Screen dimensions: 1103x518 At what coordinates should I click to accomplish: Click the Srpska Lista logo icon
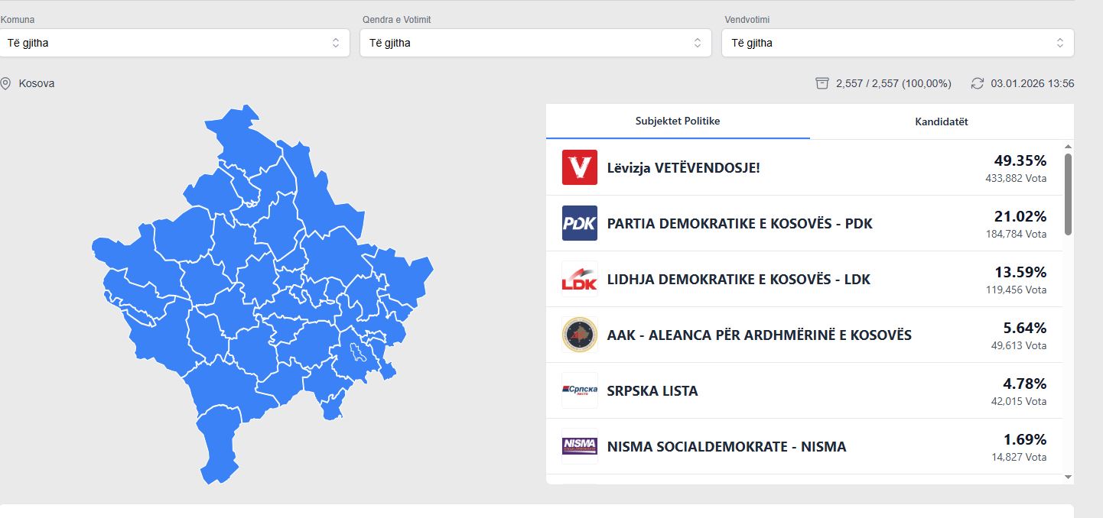579,390
